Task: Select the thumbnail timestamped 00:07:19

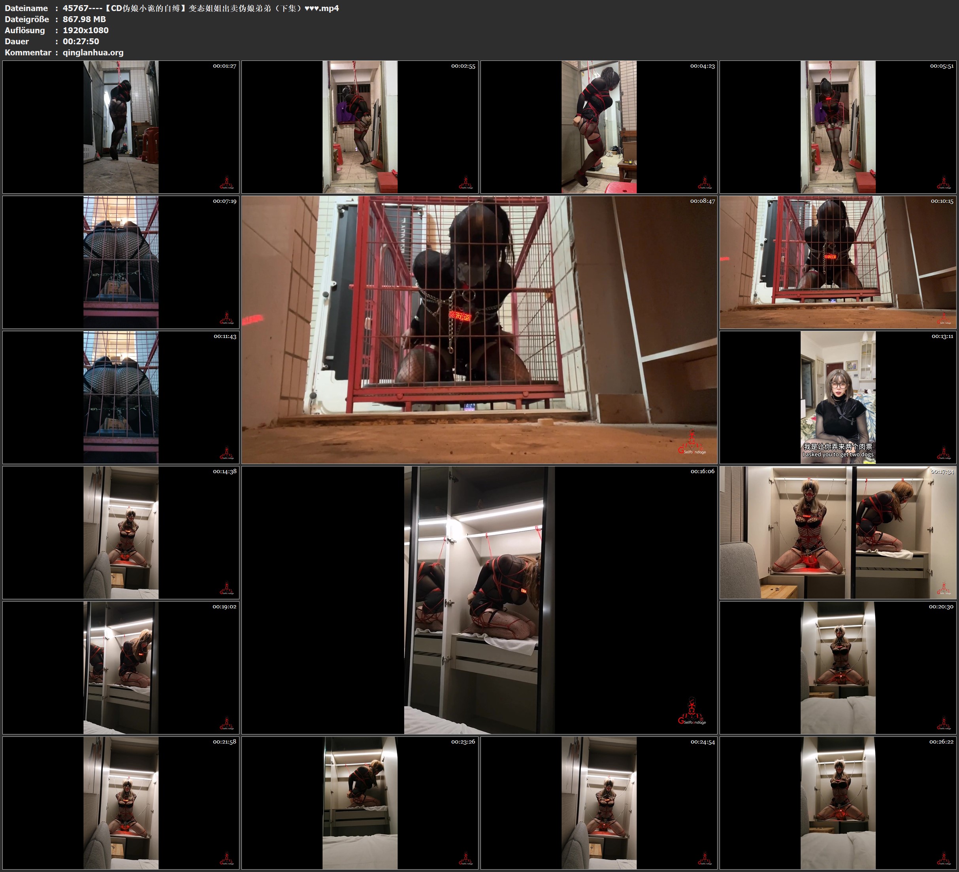Action: [121, 262]
